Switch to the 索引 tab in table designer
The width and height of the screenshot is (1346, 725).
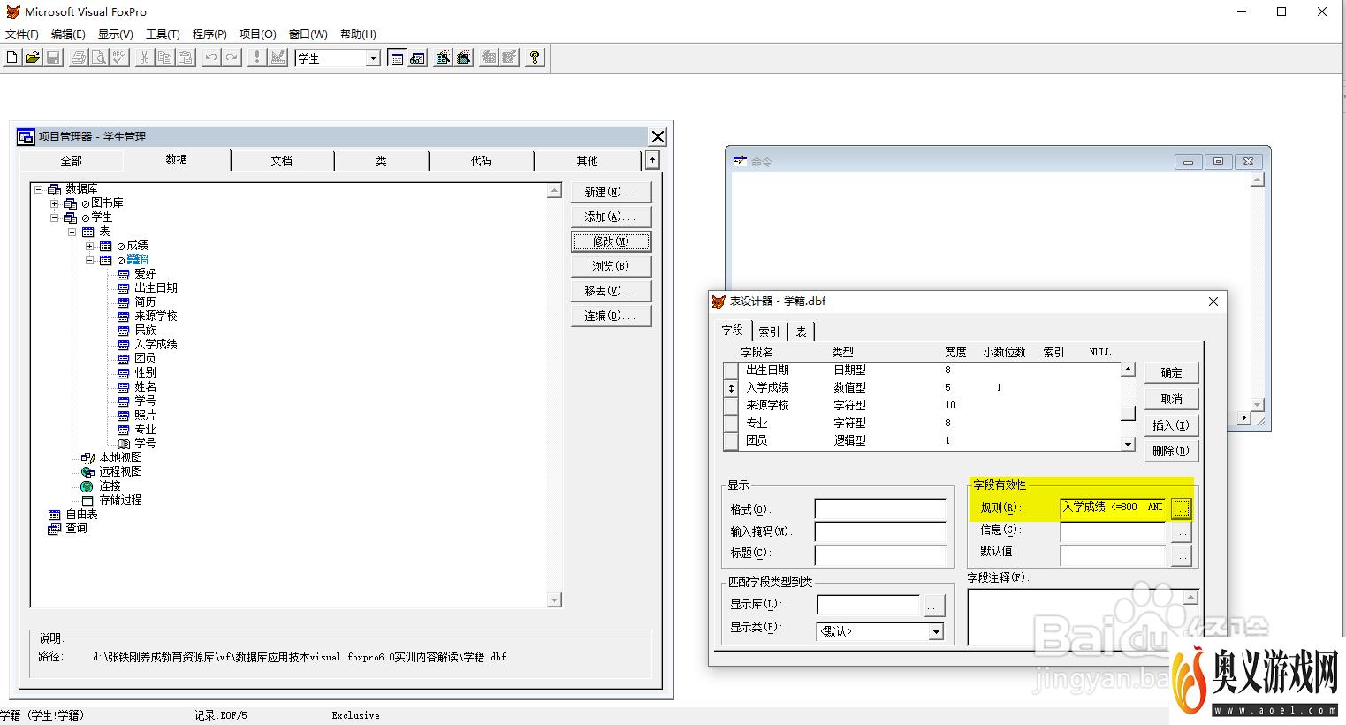pos(770,332)
